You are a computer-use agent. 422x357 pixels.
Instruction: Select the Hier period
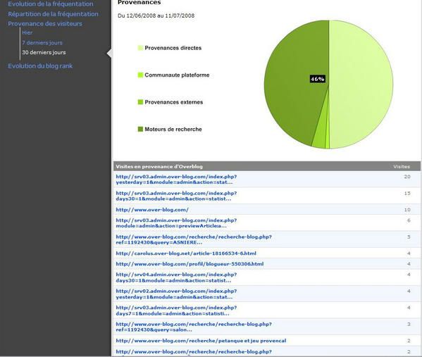coord(27,32)
